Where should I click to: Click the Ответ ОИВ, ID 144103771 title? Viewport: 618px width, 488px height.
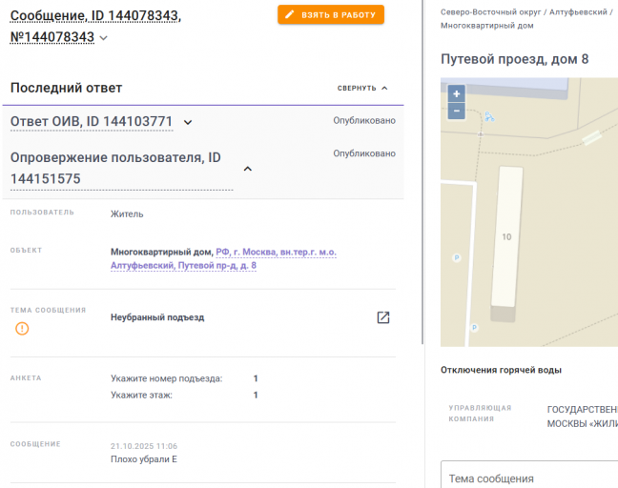point(92,121)
